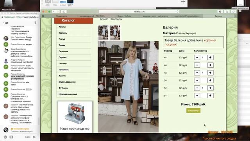Increase quantity for size 52
Viewport: 250px width, 141px height.
tap(210, 88)
